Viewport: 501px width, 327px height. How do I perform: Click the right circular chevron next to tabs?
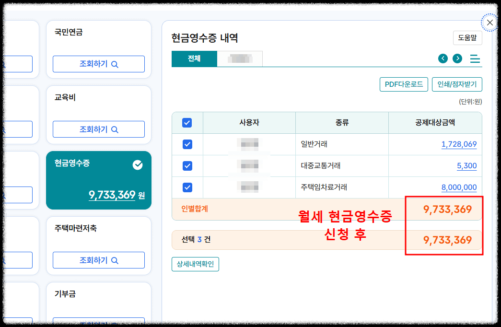pos(457,58)
